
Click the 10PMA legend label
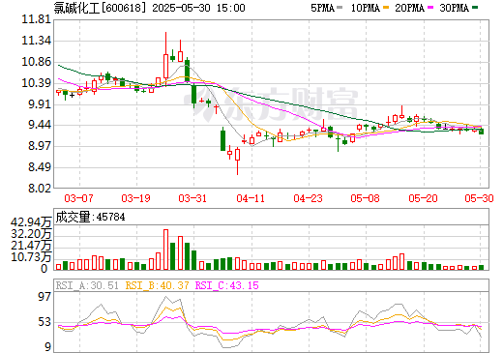click(x=366, y=8)
